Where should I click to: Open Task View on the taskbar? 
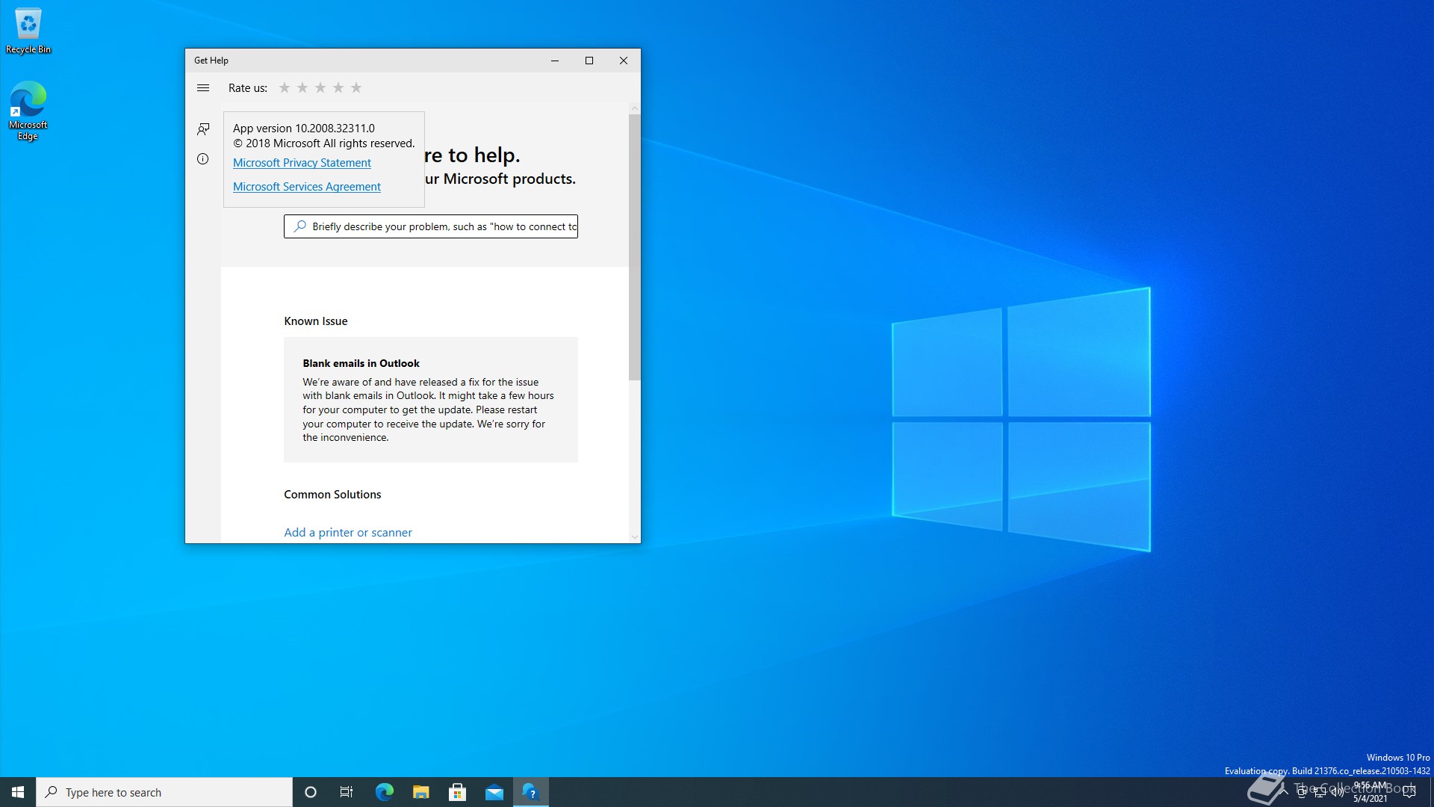coord(347,792)
